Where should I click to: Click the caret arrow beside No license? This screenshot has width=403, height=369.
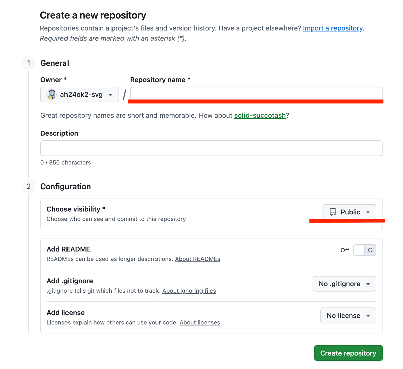tap(368, 316)
